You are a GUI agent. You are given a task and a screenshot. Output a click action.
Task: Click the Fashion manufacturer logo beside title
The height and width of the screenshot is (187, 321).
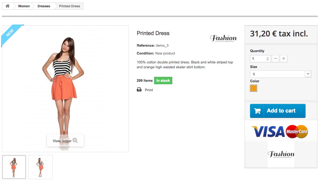click(223, 39)
